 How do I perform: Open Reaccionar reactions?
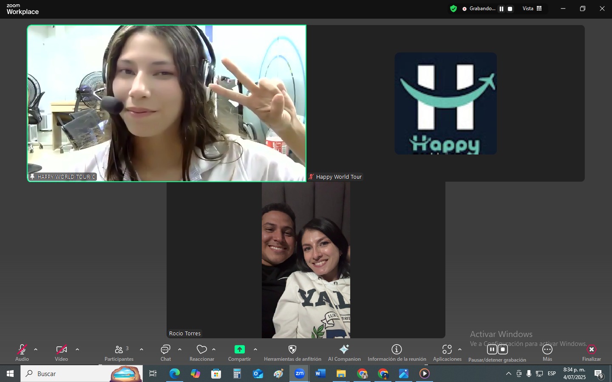[x=202, y=352]
